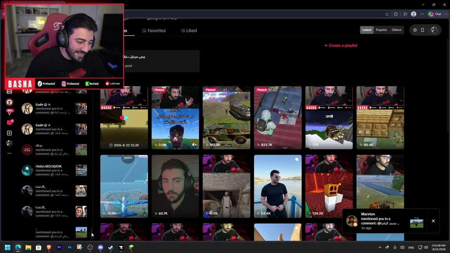Open the Copilot Chat button
The width and height of the screenshot is (450, 253).
[x=435, y=14]
